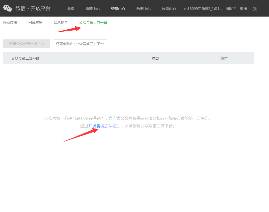Click the description starting 公众号第三方平台是开发者搭建的
This screenshot has width=269, height=212.
128,118
